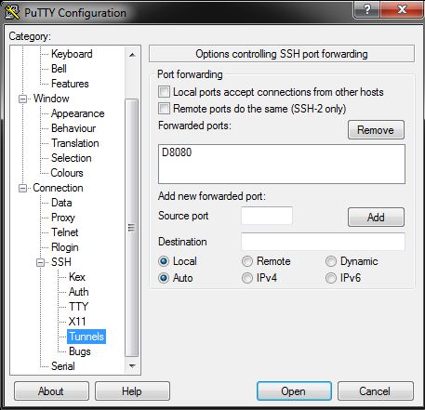Select the SSH category

click(x=61, y=262)
